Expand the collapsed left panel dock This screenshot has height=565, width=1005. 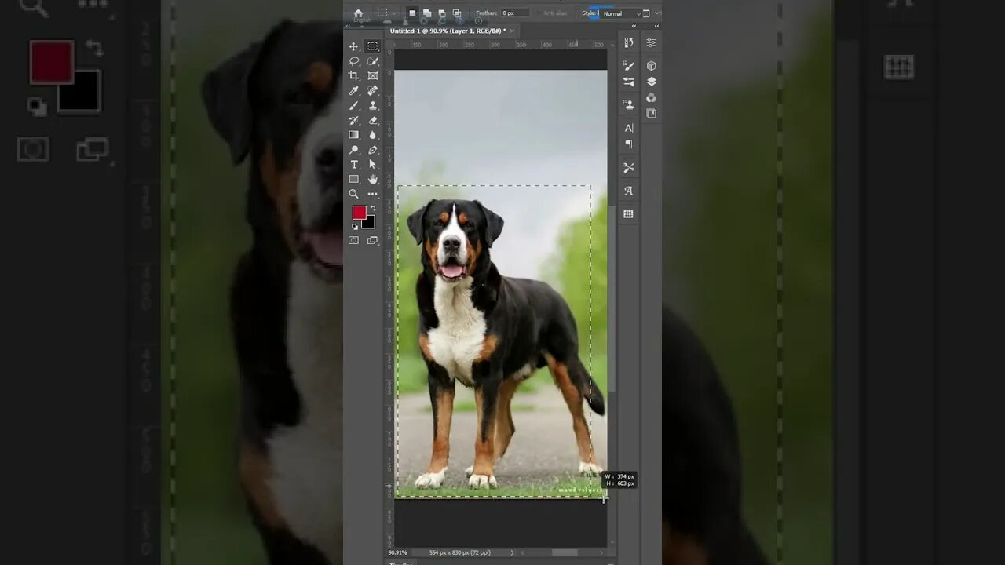coord(635,26)
